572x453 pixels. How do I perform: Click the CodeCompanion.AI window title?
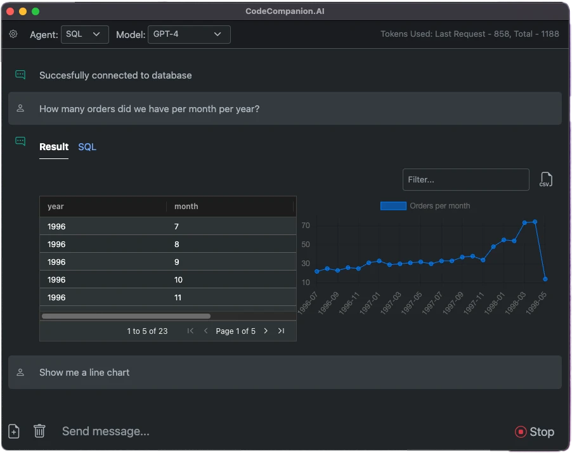(285, 11)
